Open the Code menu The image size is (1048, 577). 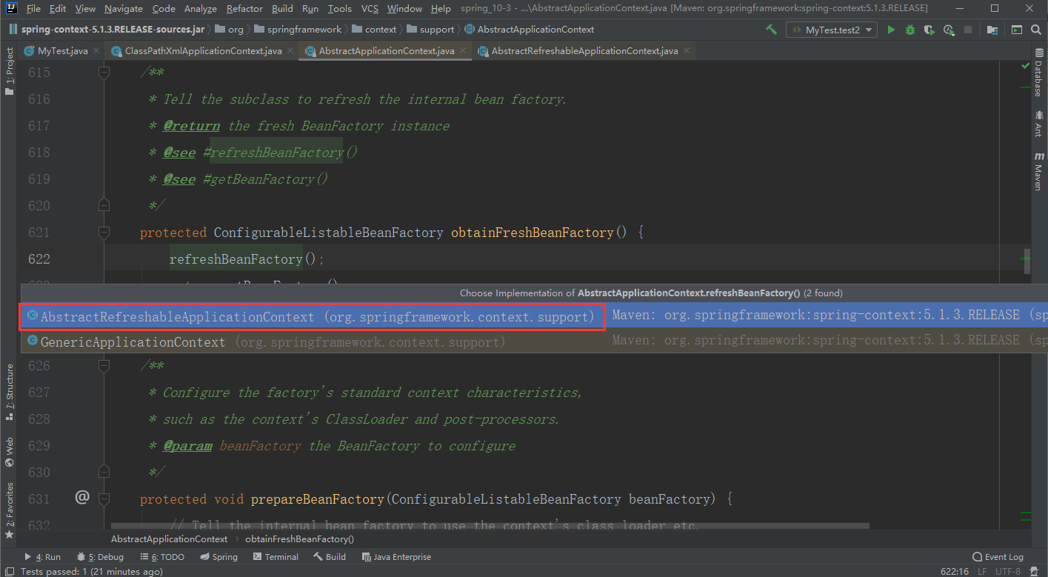(164, 8)
